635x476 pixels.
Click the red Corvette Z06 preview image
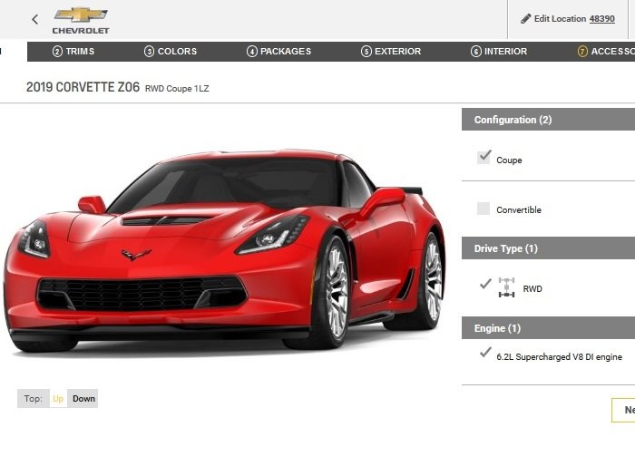tap(225, 249)
